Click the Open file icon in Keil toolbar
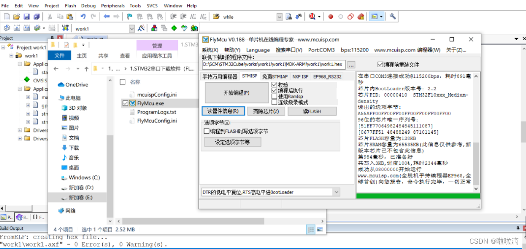The image size is (526, 249). (x=17, y=16)
